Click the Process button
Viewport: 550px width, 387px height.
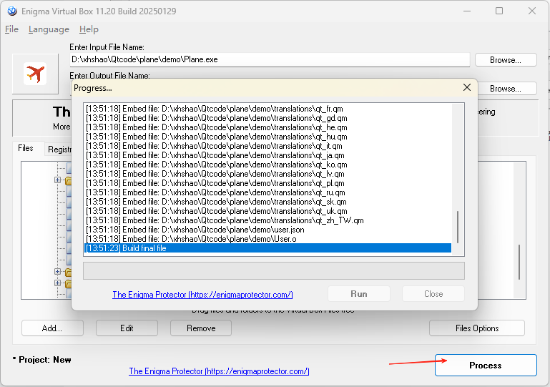486,366
